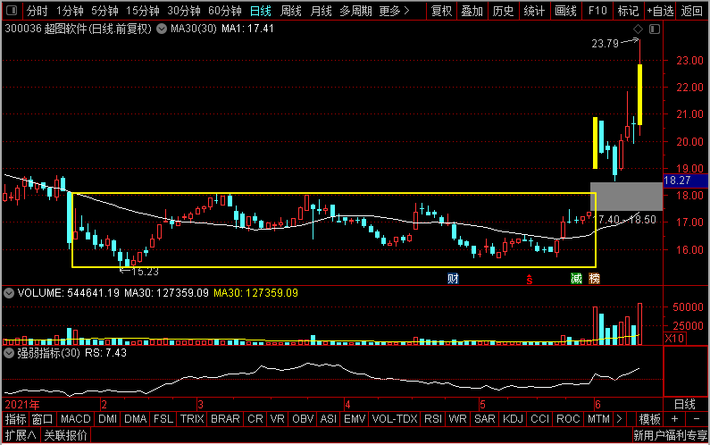Click the red S marker on chart

point(529,279)
